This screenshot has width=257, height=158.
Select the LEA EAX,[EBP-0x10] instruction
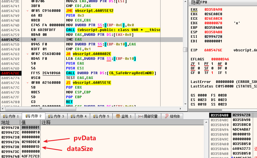tap(101, 59)
